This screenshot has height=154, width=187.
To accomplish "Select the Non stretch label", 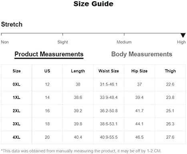I will (x=5, y=42).
